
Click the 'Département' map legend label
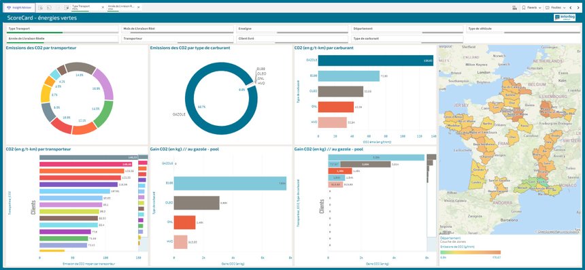tap(450, 238)
